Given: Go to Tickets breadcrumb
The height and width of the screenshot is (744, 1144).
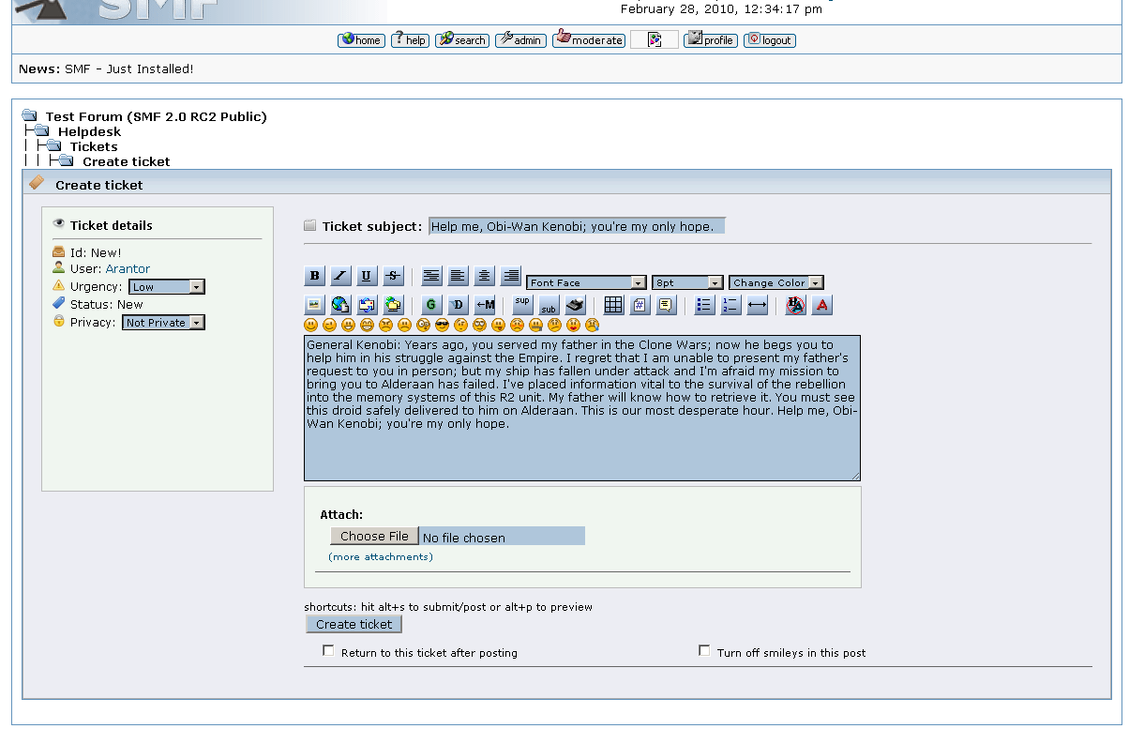Looking at the screenshot, I should 94,146.
